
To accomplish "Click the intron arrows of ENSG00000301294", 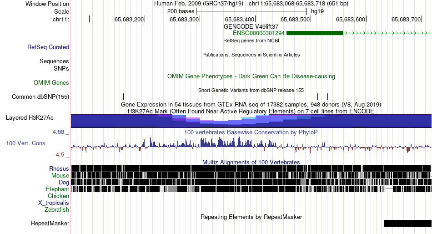I will point(387,33).
